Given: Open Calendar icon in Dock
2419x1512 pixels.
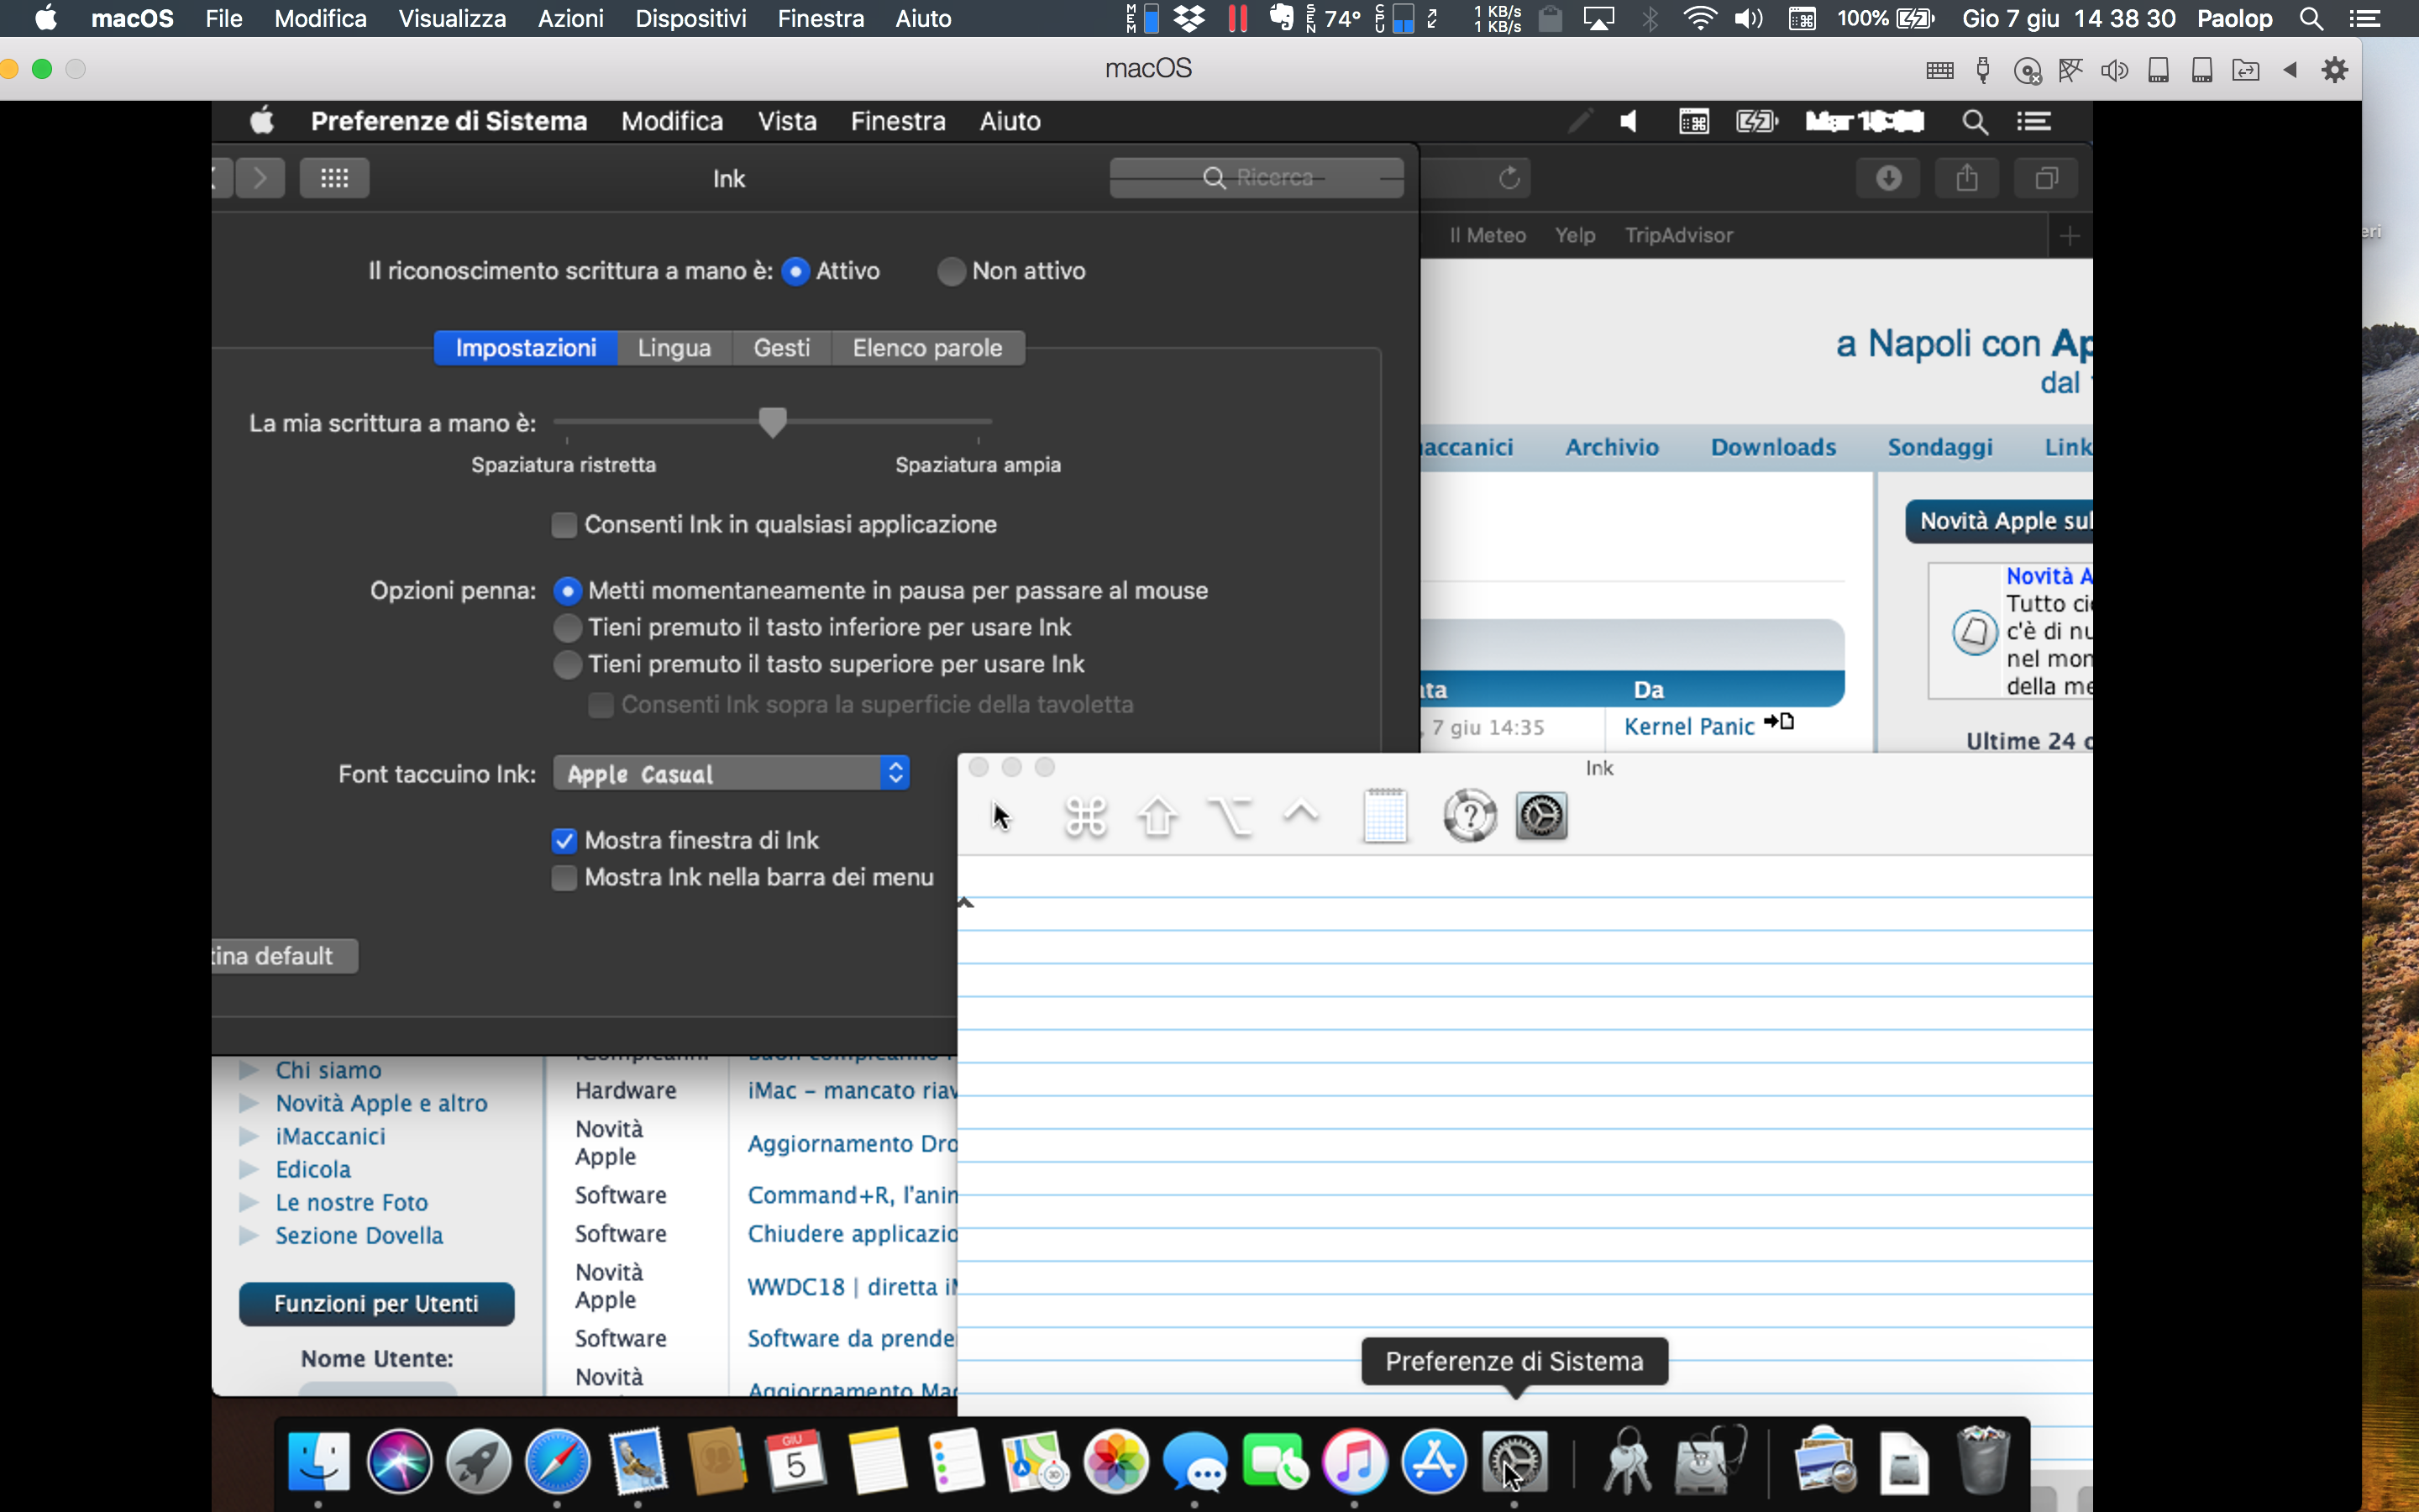Looking at the screenshot, I should [795, 1461].
